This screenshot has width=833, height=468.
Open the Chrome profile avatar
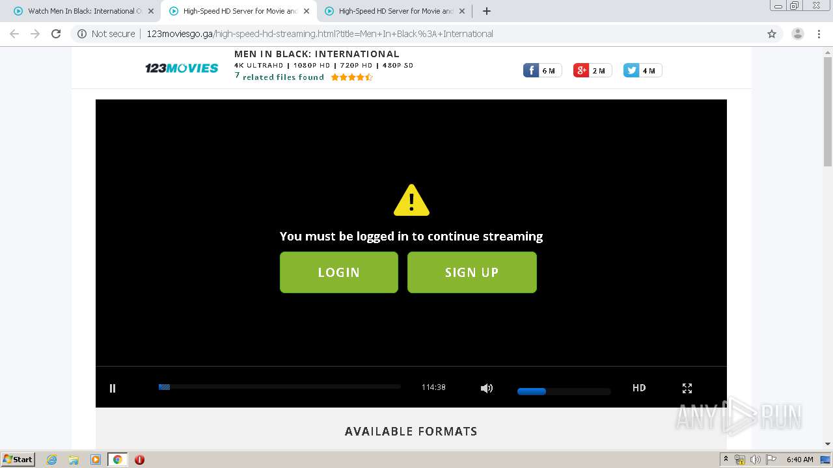[798, 34]
